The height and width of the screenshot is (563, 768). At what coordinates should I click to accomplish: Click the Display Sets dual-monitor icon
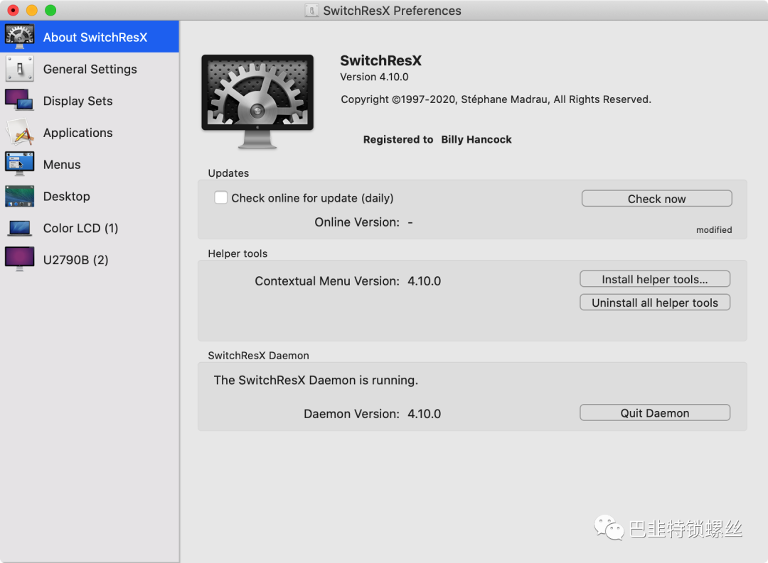point(20,100)
